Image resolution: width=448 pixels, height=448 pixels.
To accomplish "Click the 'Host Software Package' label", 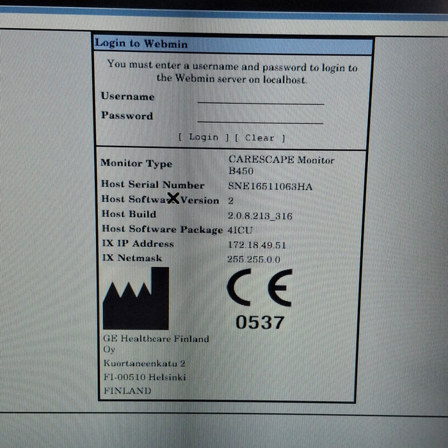I will pyautogui.click(x=163, y=229).
